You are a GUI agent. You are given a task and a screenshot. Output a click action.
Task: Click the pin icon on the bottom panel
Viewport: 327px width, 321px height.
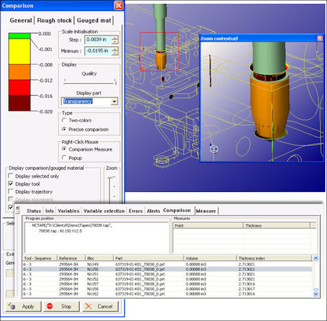(x=18, y=212)
